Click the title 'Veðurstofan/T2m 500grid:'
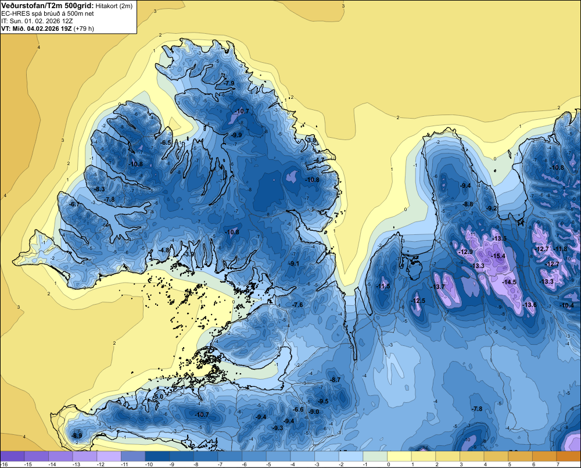The width and height of the screenshot is (581, 468). click(x=48, y=6)
